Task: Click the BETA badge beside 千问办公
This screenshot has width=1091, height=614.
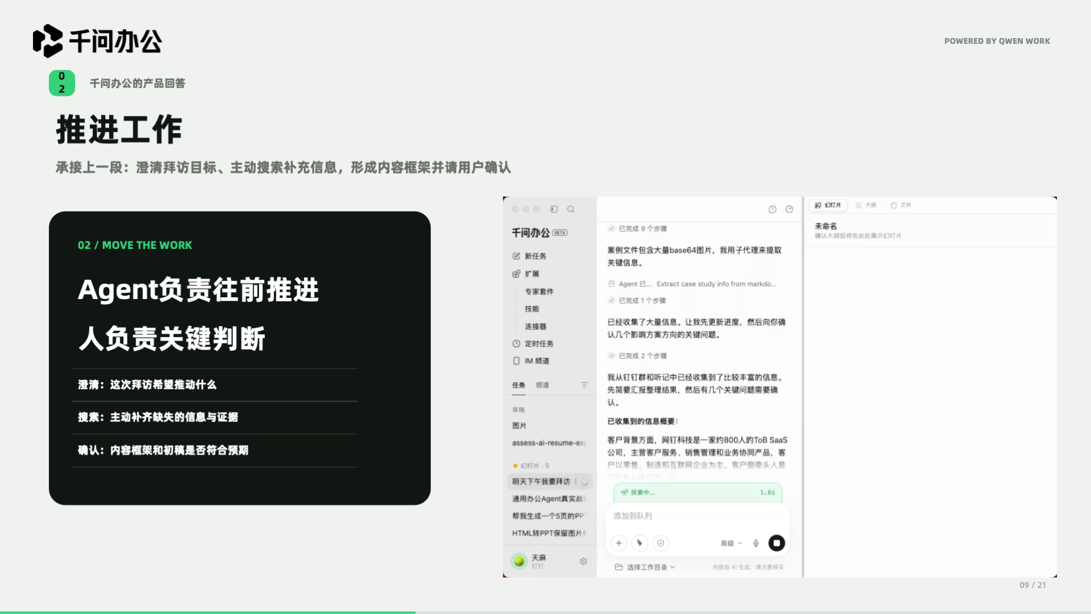Action: coord(560,233)
